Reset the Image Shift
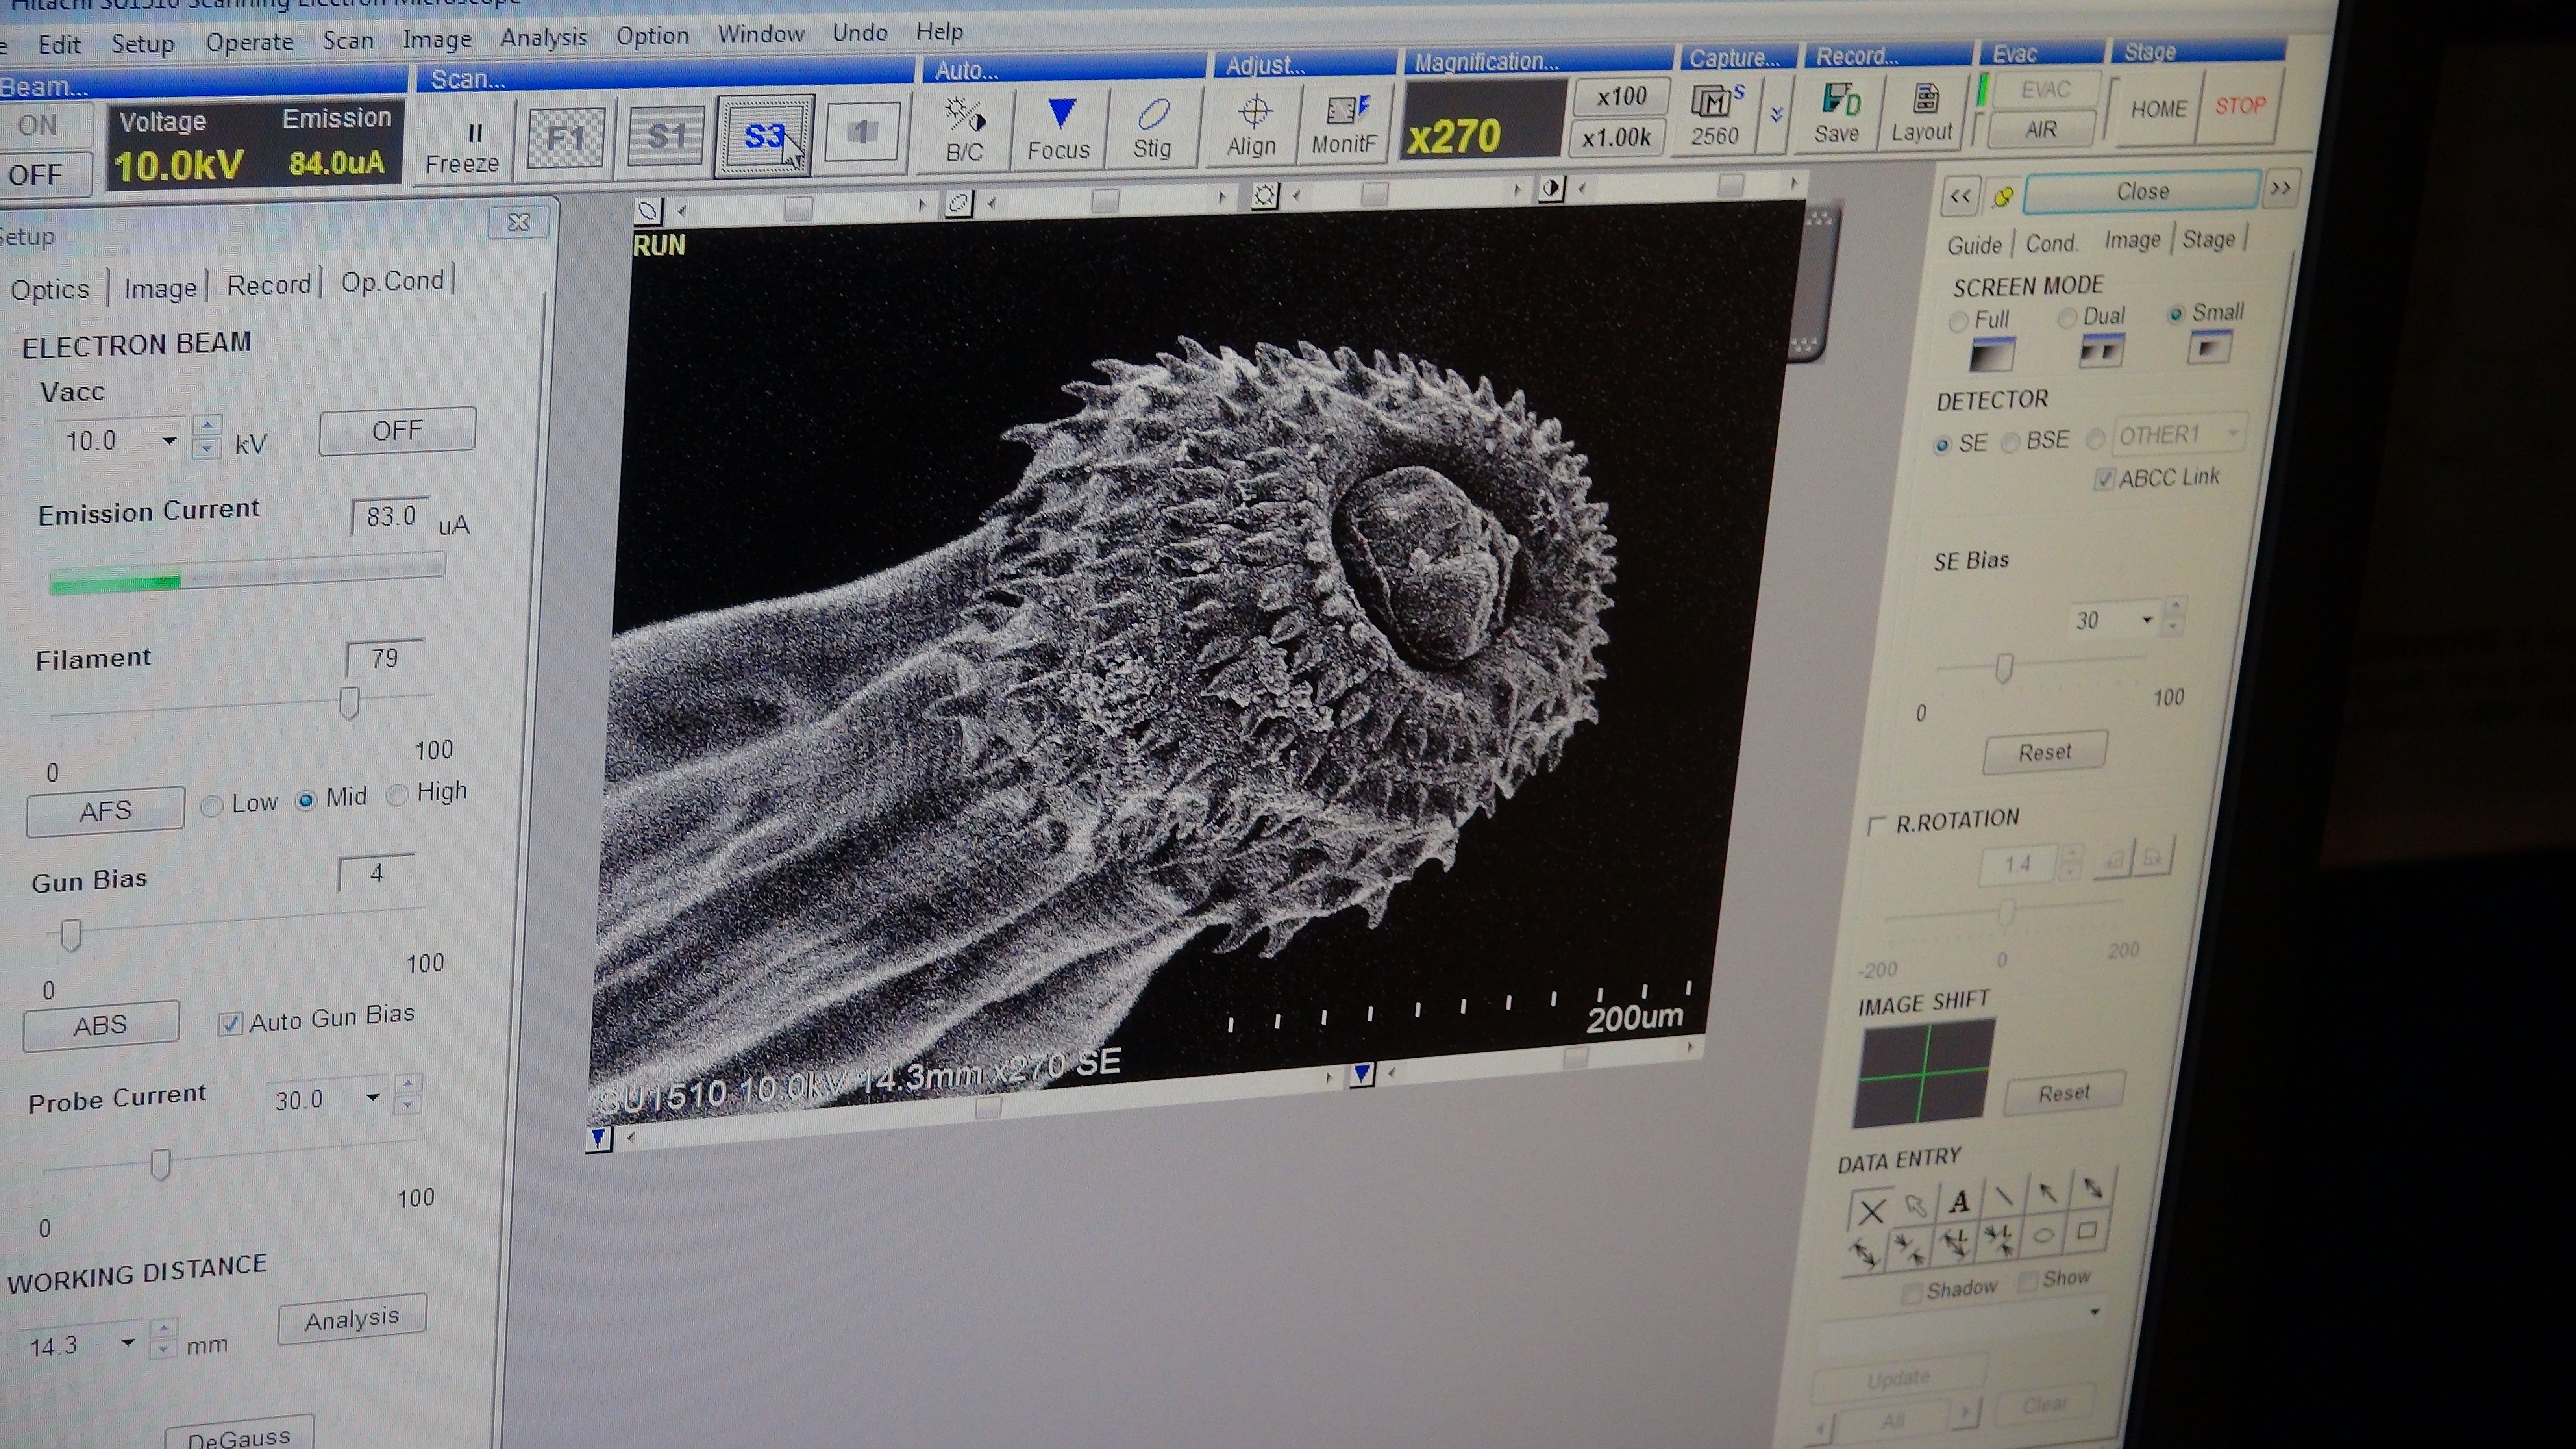 pos(2063,1094)
